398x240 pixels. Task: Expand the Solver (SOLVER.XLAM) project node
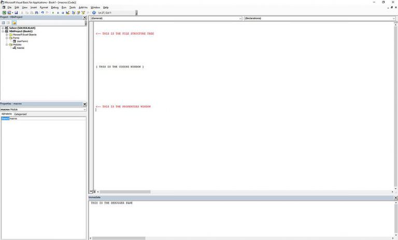point(3,28)
